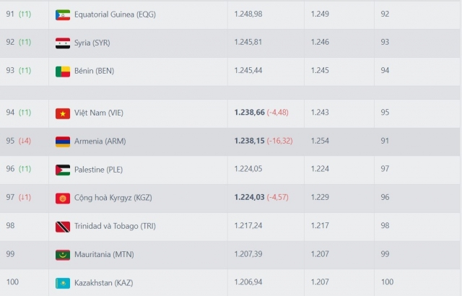Click the Palestine flag icon

(x=63, y=170)
